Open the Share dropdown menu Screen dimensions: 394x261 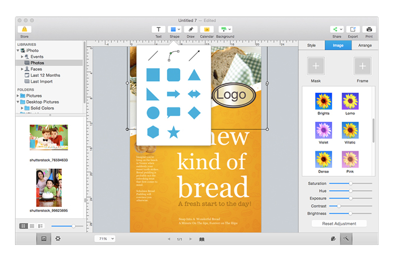coord(336,30)
